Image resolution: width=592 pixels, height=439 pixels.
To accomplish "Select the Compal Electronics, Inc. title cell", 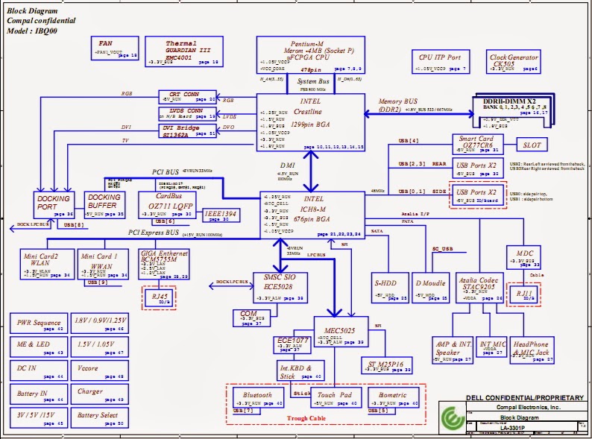I will coord(528,407).
